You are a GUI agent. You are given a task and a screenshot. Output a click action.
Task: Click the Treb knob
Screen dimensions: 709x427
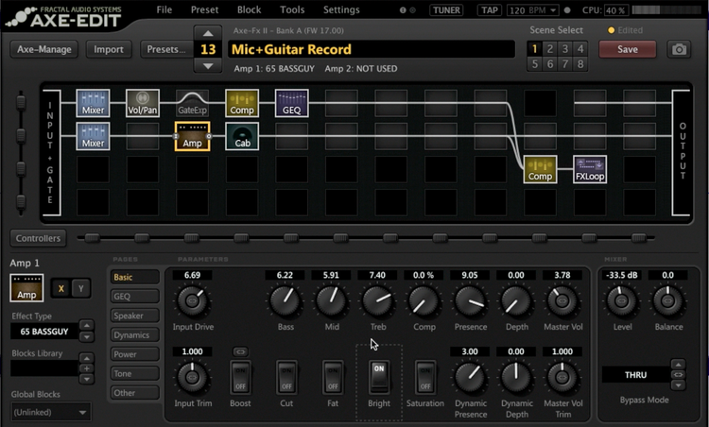377,300
